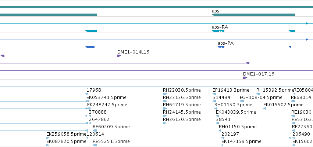Click RH01150.3prime EST label
This screenshot has height=147, width=313.
233,105
